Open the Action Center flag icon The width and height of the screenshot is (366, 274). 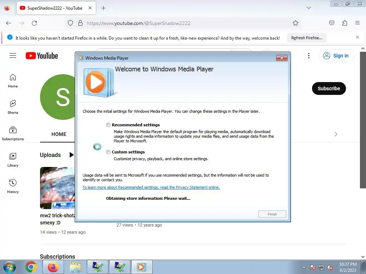[313, 267]
